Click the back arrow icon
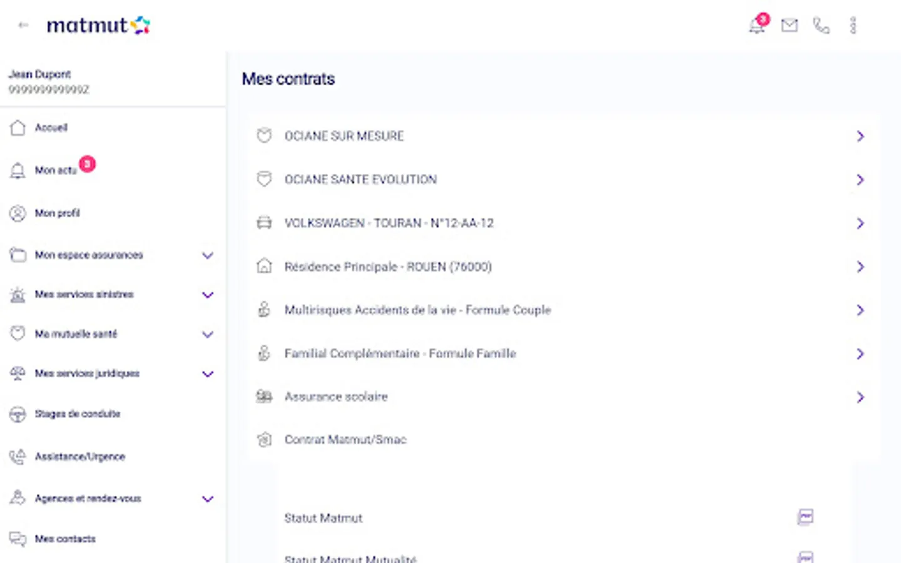 [24, 26]
